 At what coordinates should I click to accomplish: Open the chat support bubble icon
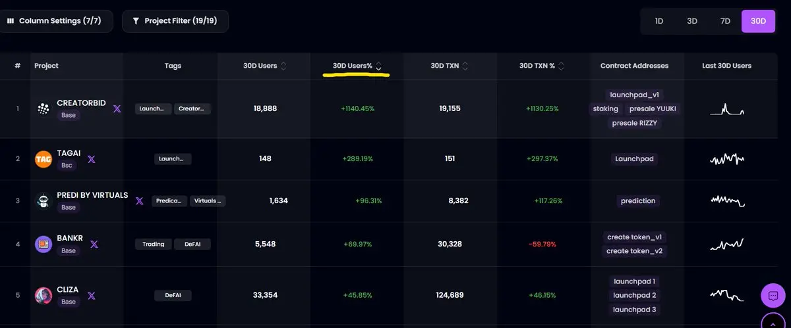coord(773,296)
